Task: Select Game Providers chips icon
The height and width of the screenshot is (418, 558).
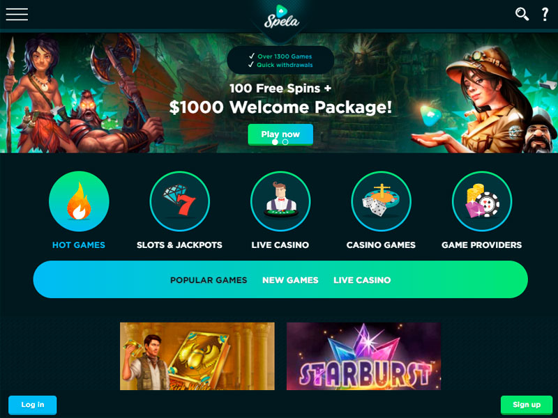Action: 482,201
